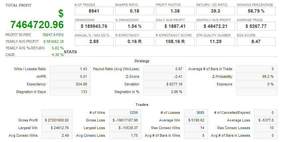Click the Return / DD Ratio value

215,11
